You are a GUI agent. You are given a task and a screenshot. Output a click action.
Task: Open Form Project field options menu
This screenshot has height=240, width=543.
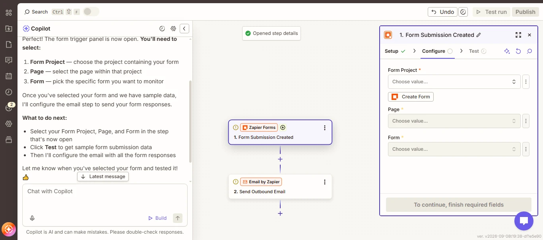coord(526,82)
